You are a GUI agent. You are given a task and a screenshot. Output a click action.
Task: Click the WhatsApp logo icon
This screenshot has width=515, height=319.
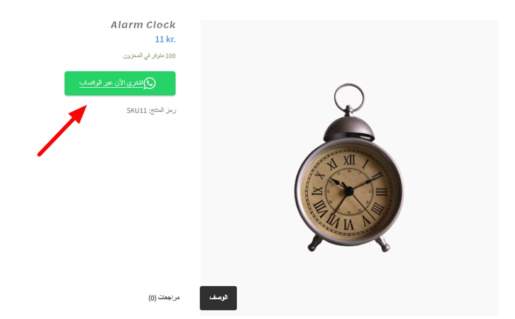pos(150,83)
